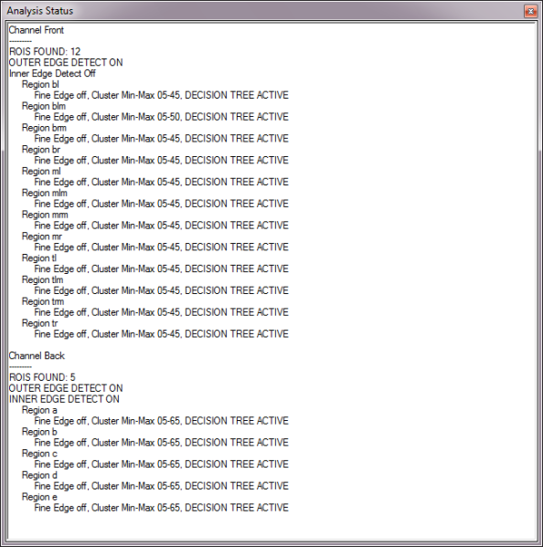Select the 'Channel Back' heading line
Image resolution: width=543 pixels, height=547 pixels.
(37, 356)
